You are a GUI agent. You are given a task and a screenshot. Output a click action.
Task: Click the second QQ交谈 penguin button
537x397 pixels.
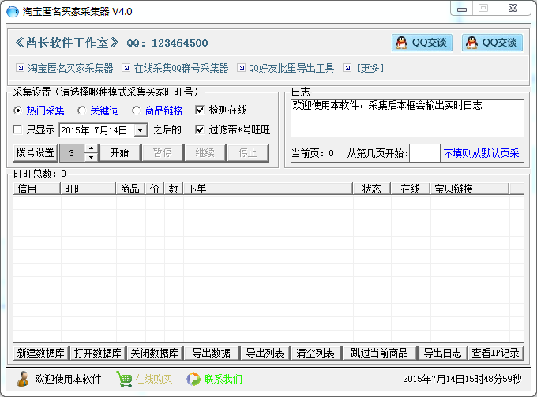492,43
